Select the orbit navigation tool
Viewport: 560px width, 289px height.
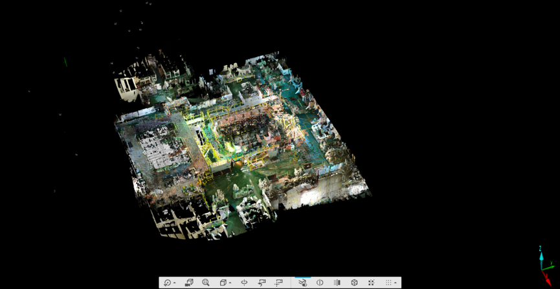click(x=167, y=283)
